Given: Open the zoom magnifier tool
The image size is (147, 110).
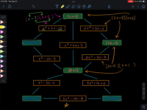Looking at the screenshot, I should click(144, 107).
